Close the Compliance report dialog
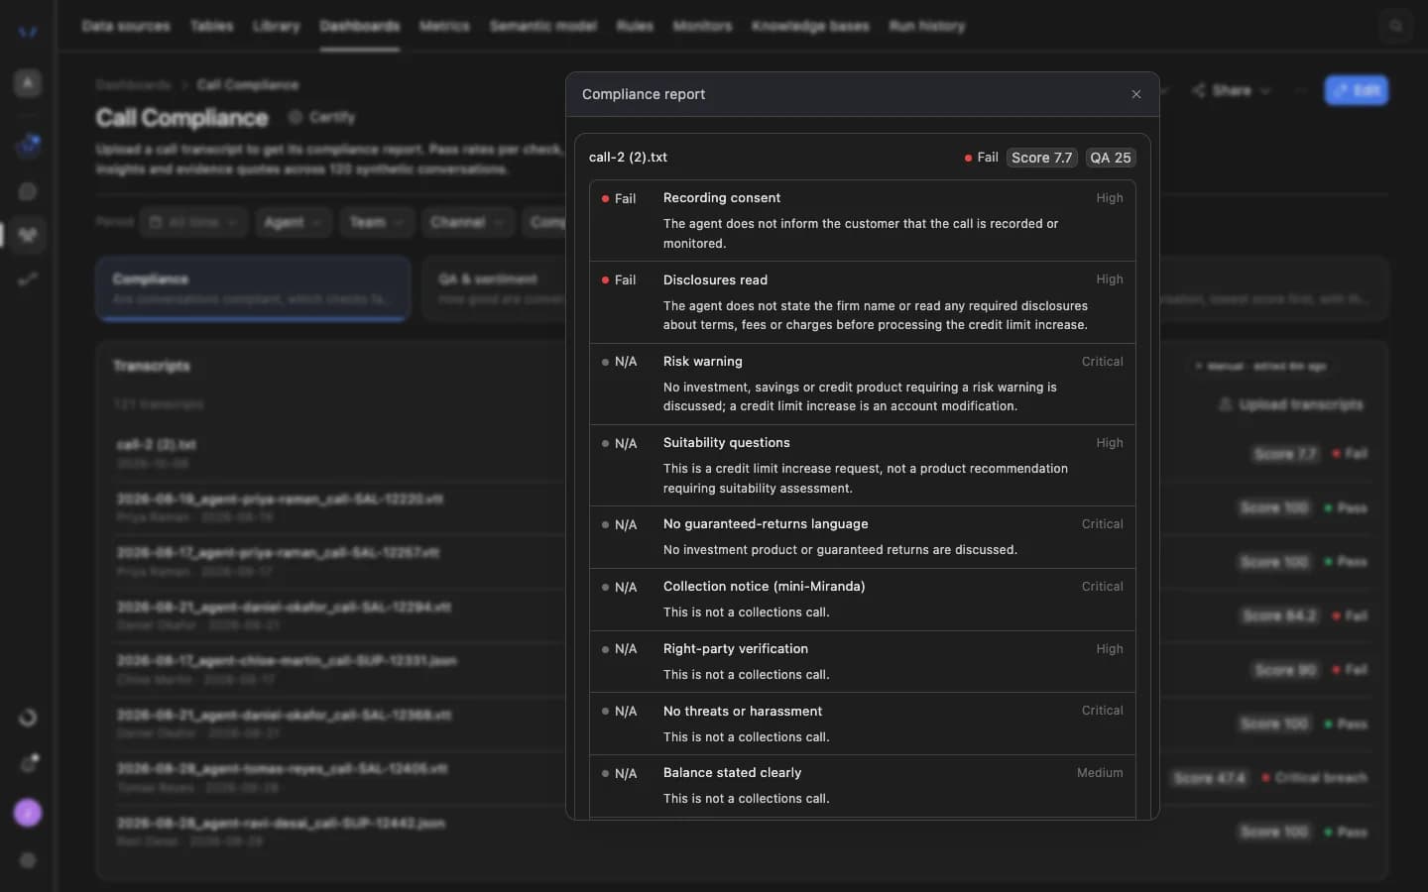The height and width of the screenshot is (892, 1428). (x=1136, y=94)
